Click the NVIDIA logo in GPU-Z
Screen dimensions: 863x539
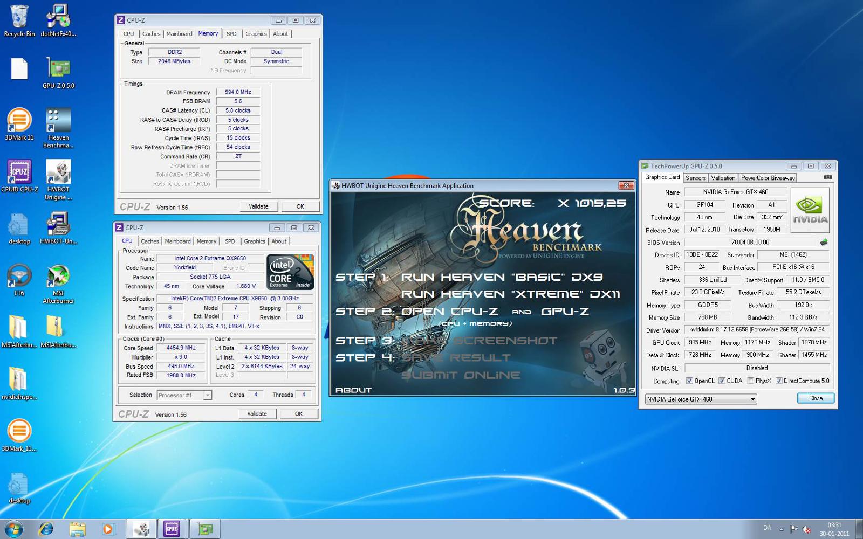click(810, 210)
